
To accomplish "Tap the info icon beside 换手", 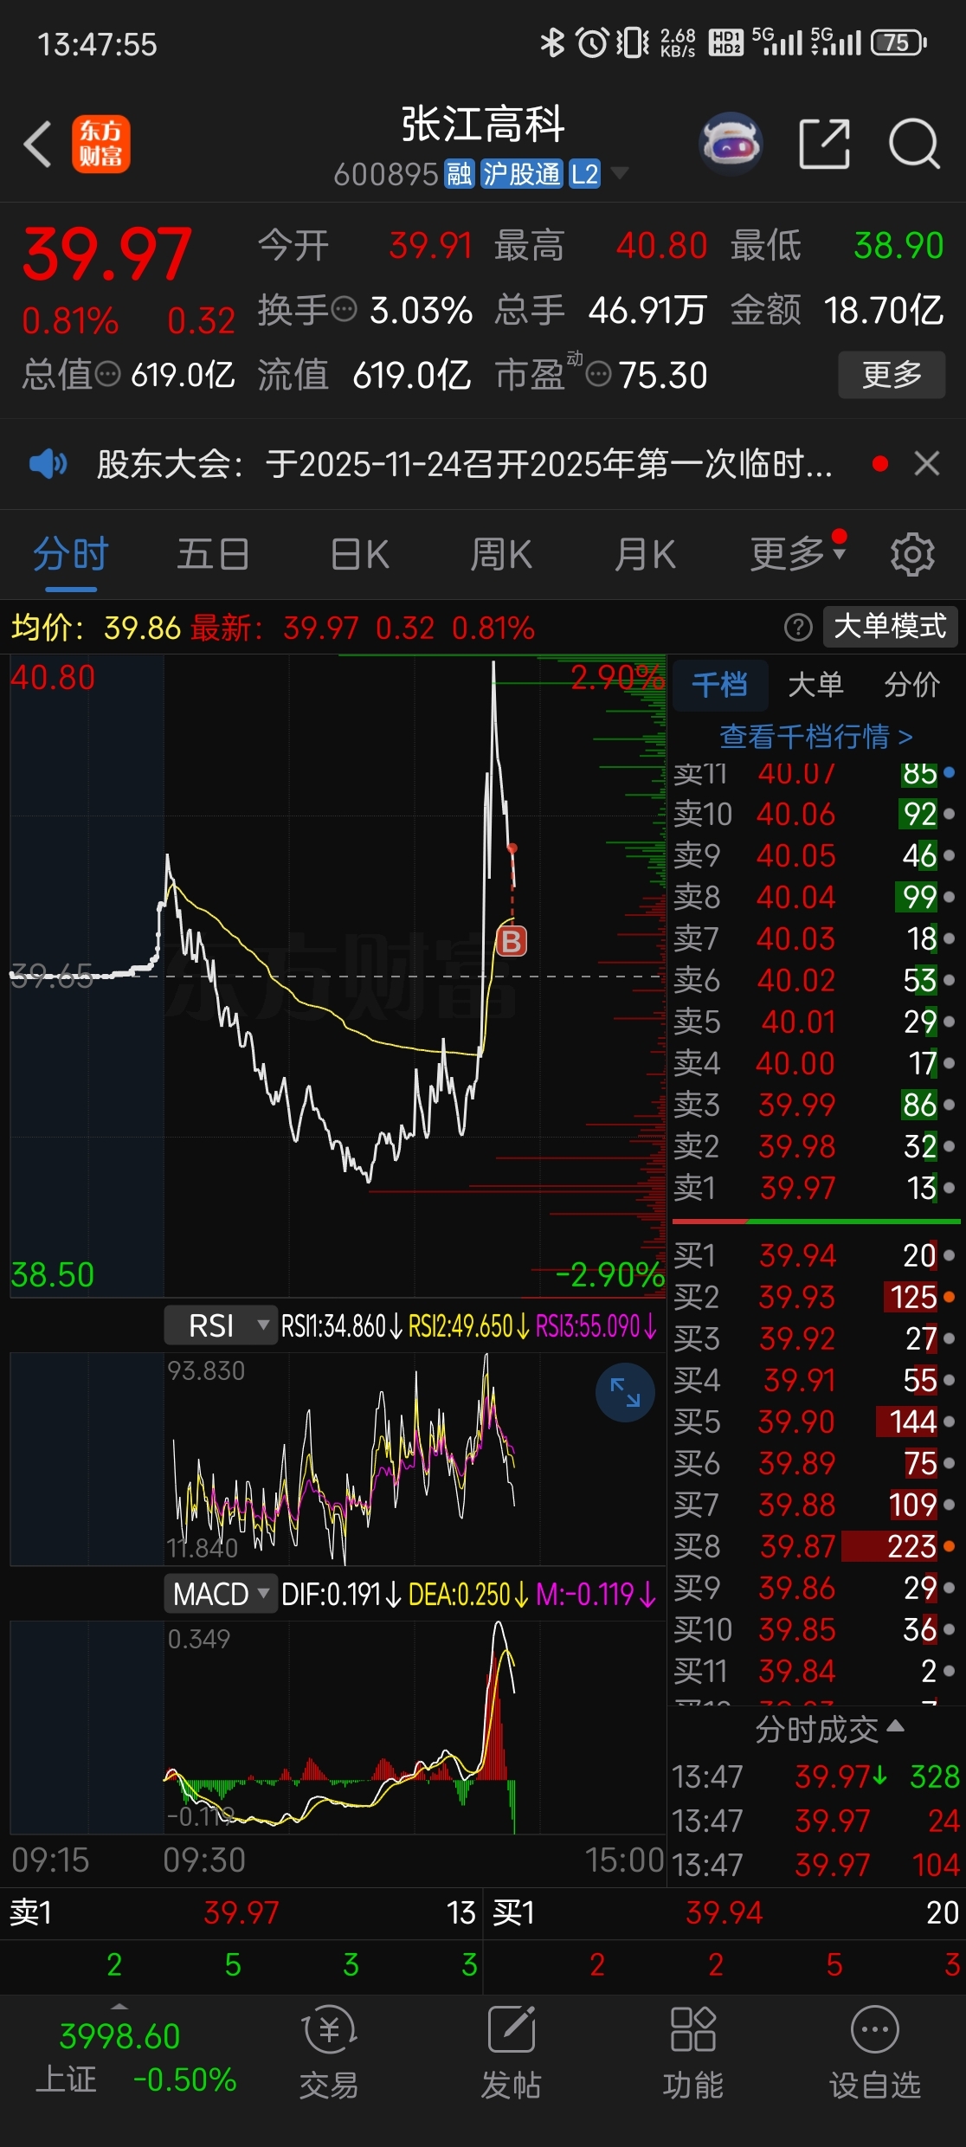I will 345,309.
